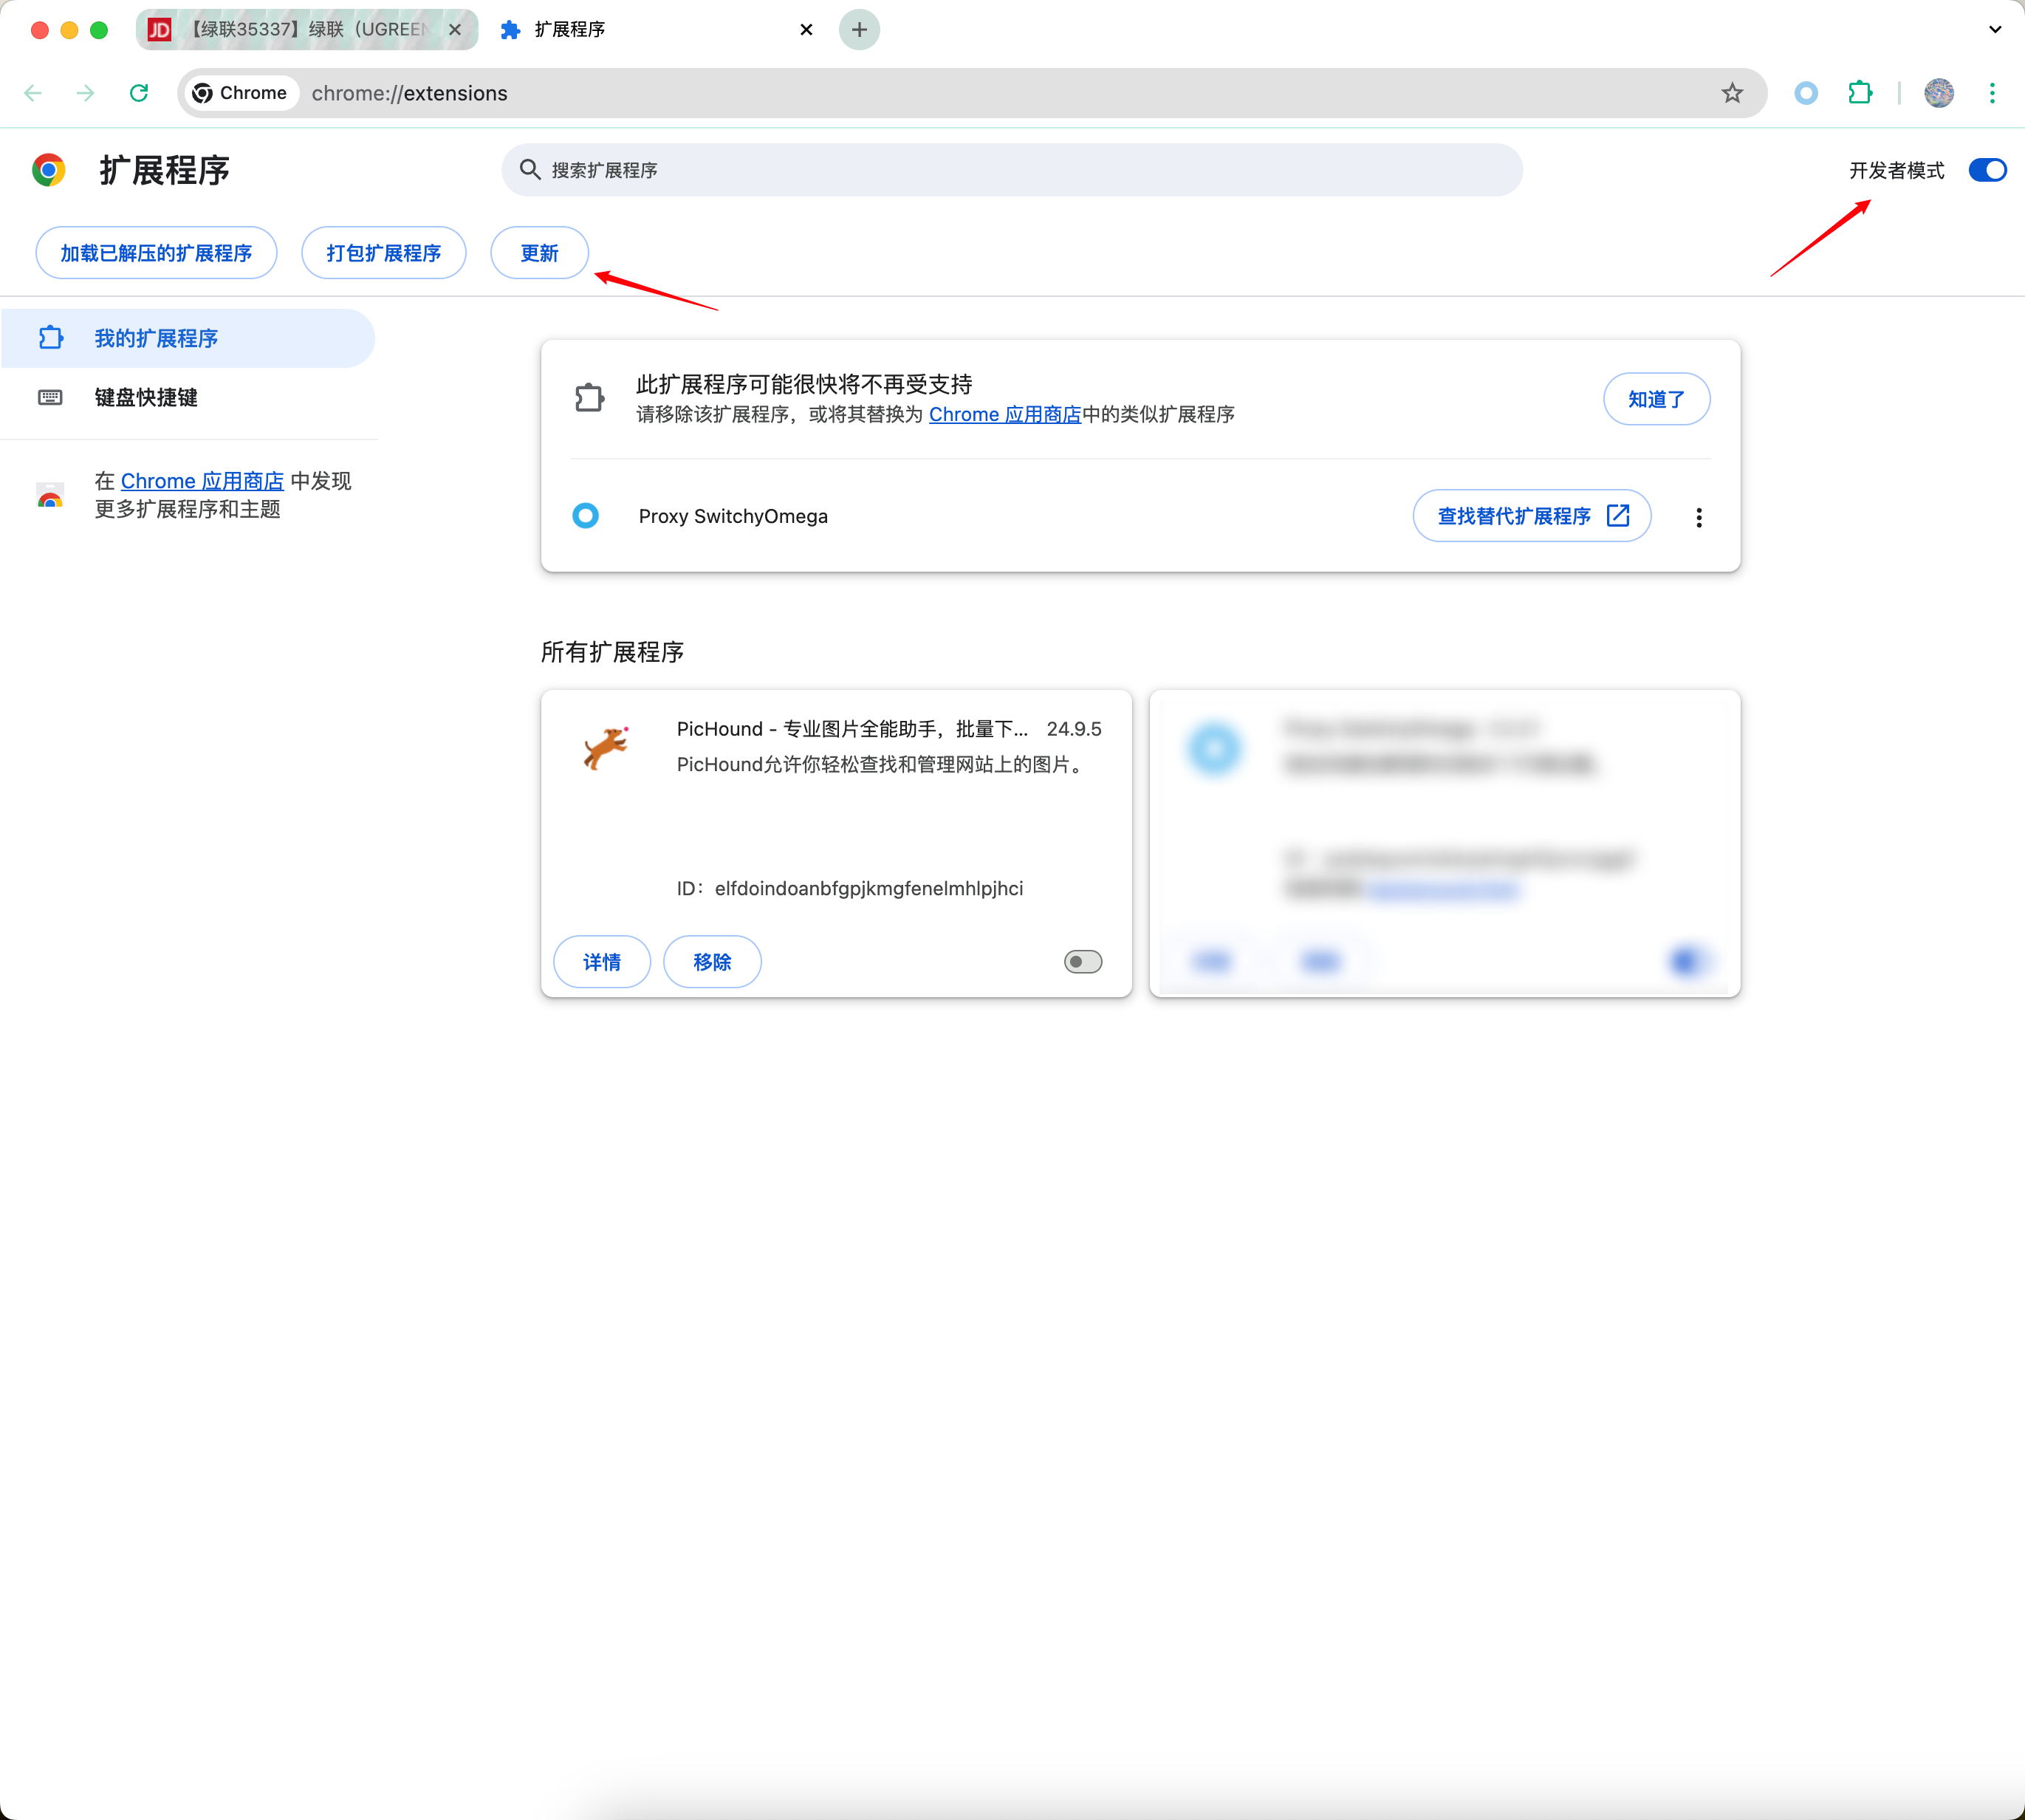Click the Proxy SwitchyOmega toolbar icon
The width and height of the screenshot is (2025, 1820).
pos(1806,93)
